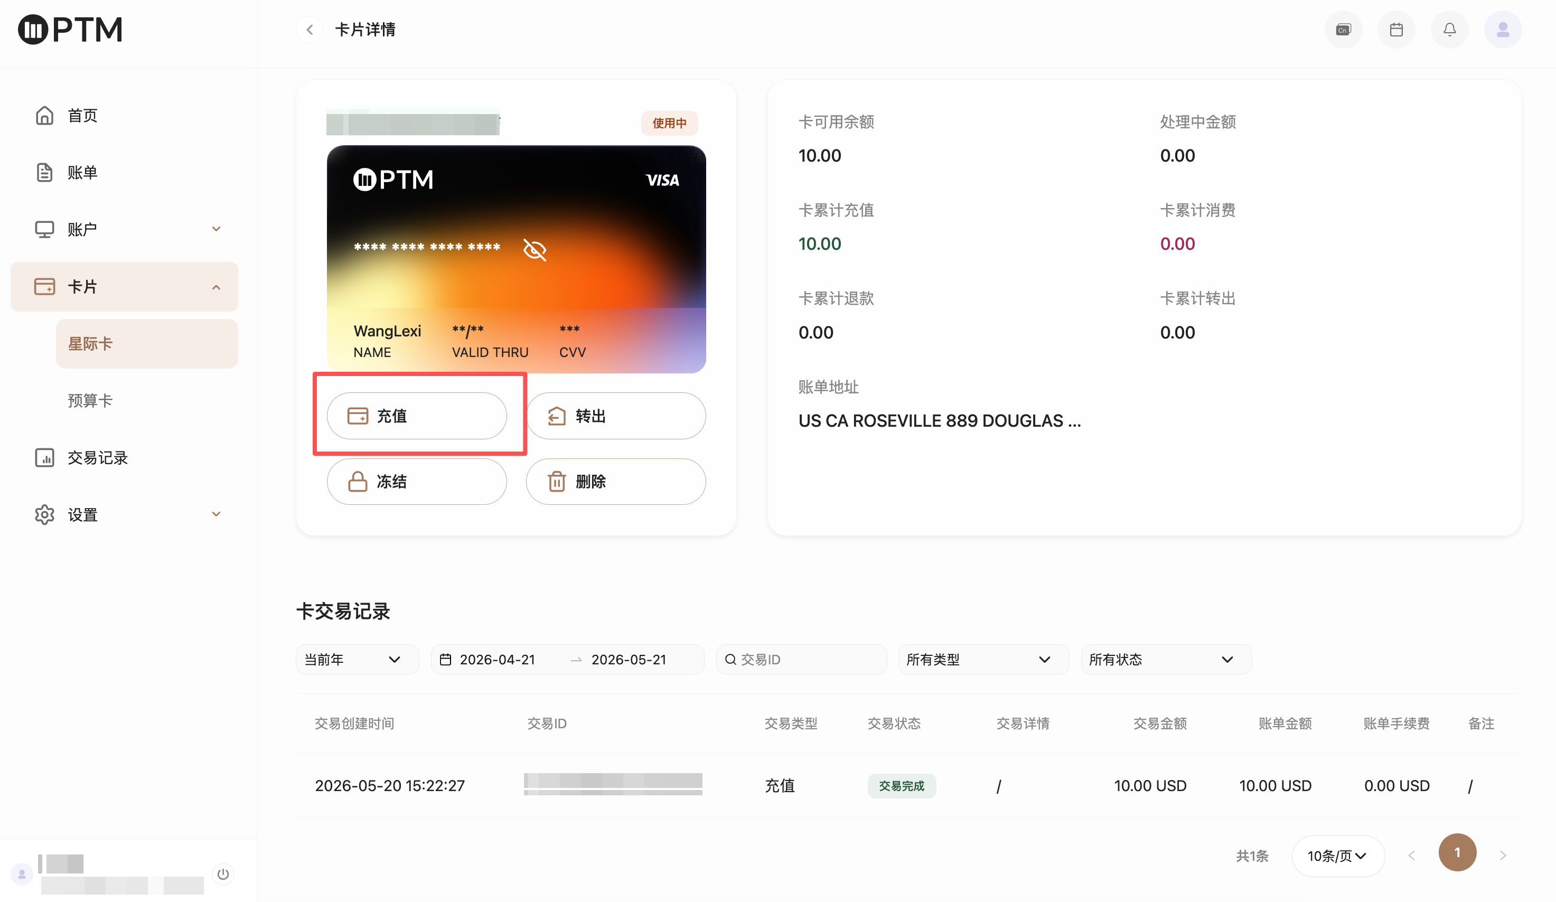Viewport: 1556px width, 902px height.
Task: Focus the 交易ID search field
Action: pyautogui.click(x=801, y=659)
